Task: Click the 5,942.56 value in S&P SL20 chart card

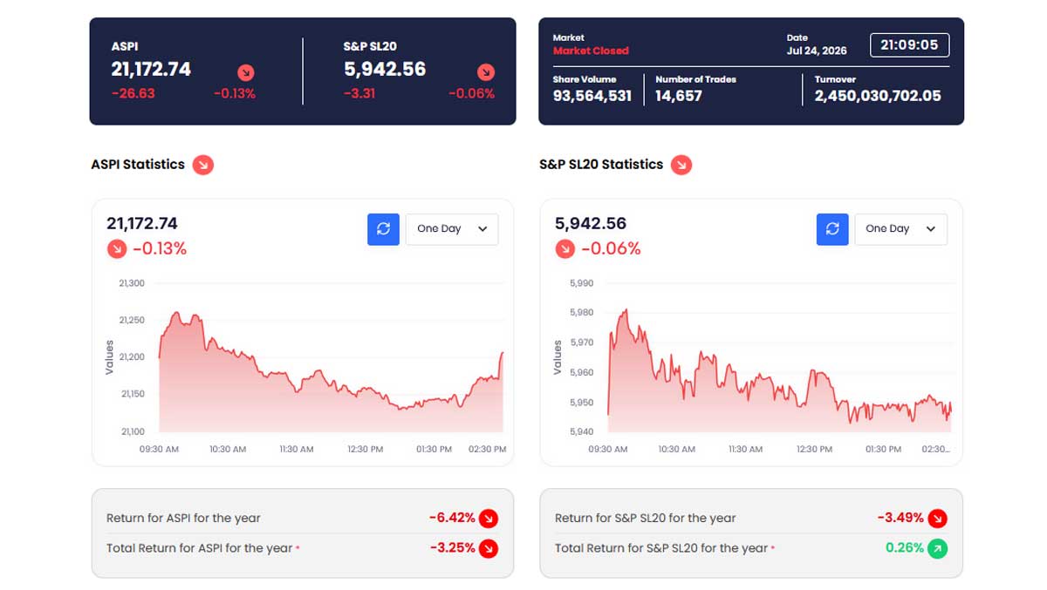Action: 591,224
